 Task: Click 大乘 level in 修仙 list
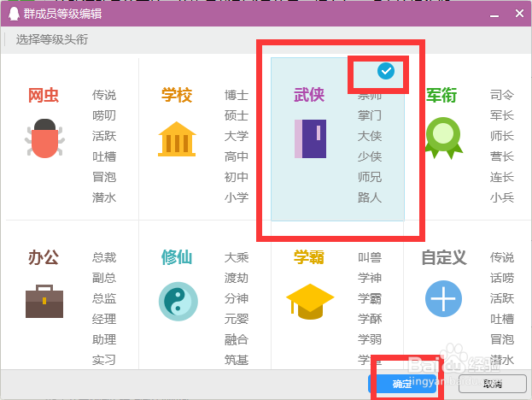pyautogui.click(x=237, y=257)
